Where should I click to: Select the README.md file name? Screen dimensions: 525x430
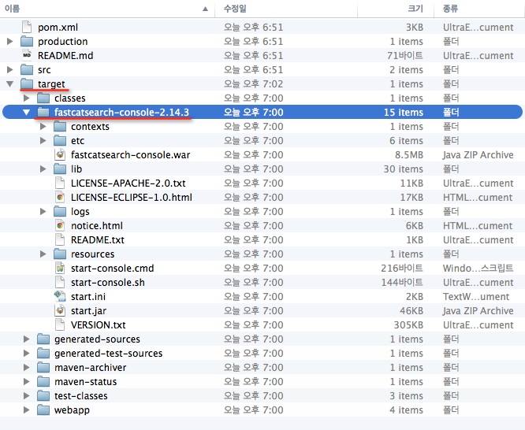[65, 56]
